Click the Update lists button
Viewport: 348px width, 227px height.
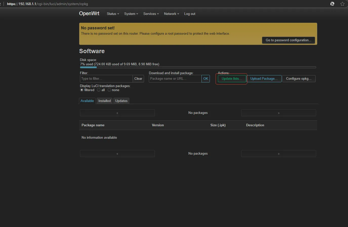(232, 79)
